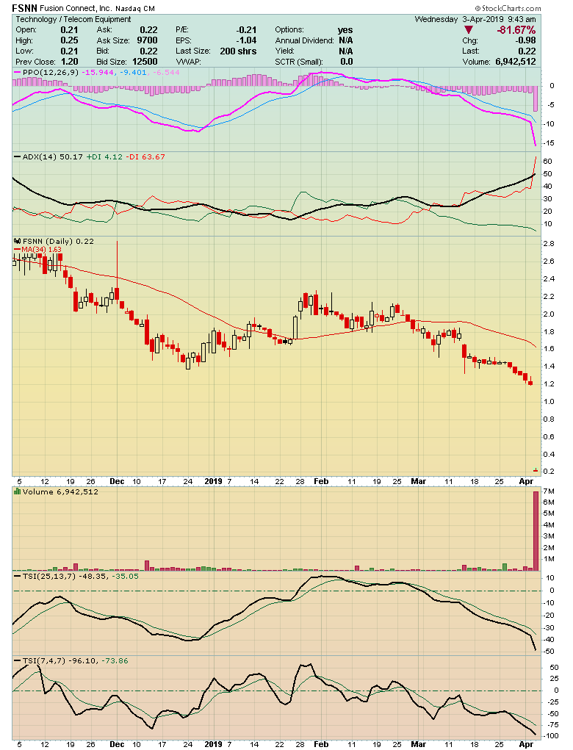Select the header Volume value 6,942,512
This screenshot has height=750, width=573.
point(516,62)
